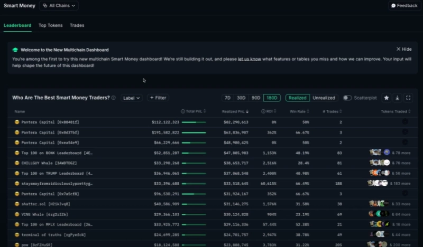Switch to the Leaderboard tab
423x247 pixels.
[x=17, y=25]
